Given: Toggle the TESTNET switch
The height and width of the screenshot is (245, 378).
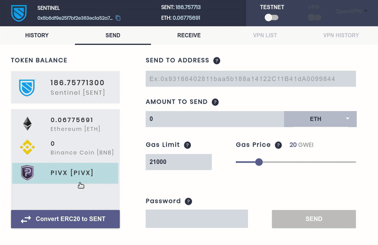Looking at the screenshot, I should pyautogui.click(x=271, y=17).
